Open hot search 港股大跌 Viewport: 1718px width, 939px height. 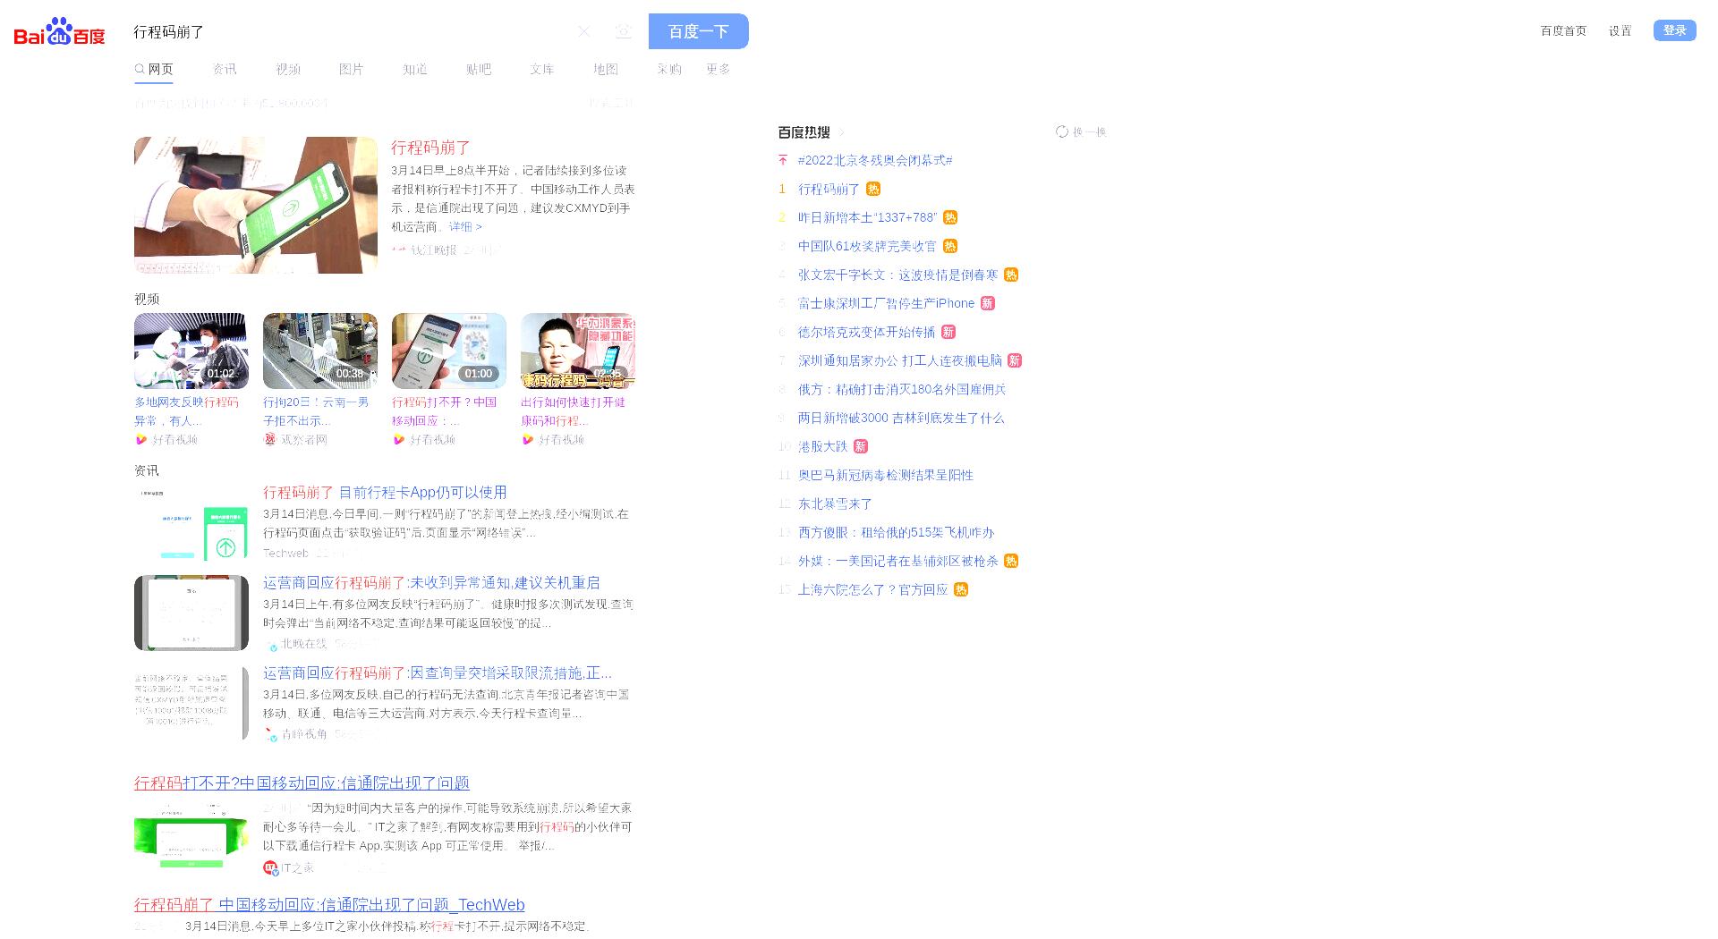point(822,447)
